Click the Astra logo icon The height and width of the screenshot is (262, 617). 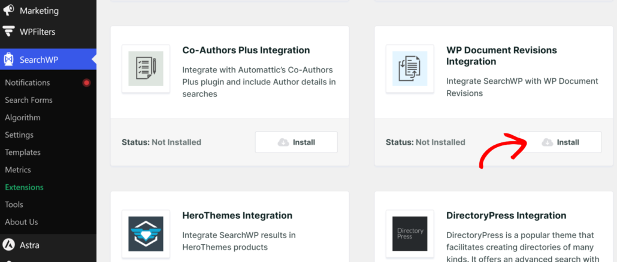pos(8,245)
